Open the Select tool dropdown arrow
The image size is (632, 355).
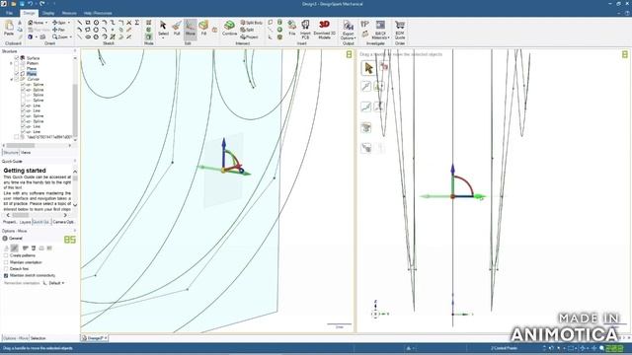tap(163, 38)
